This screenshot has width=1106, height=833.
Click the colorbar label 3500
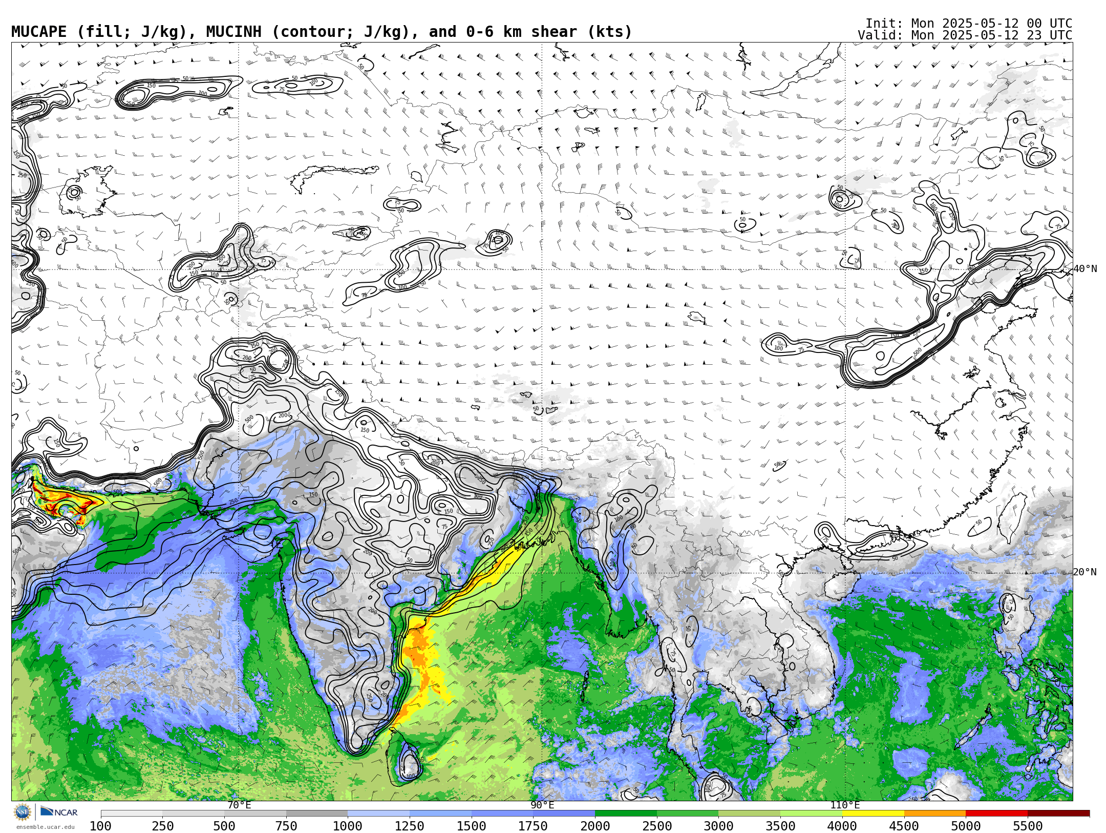780,826
